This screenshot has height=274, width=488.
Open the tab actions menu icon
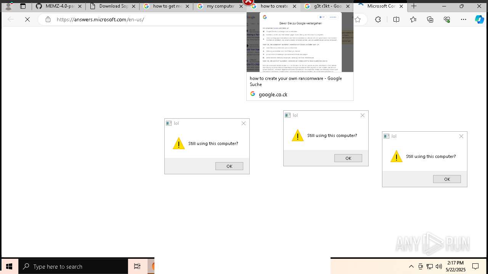[x=23, y=6]
